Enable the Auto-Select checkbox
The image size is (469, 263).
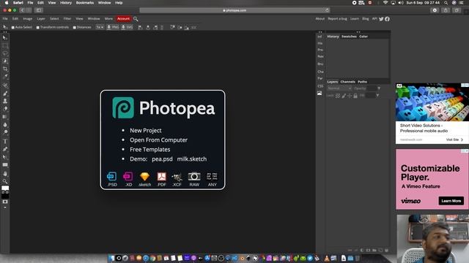click(13, 28)
